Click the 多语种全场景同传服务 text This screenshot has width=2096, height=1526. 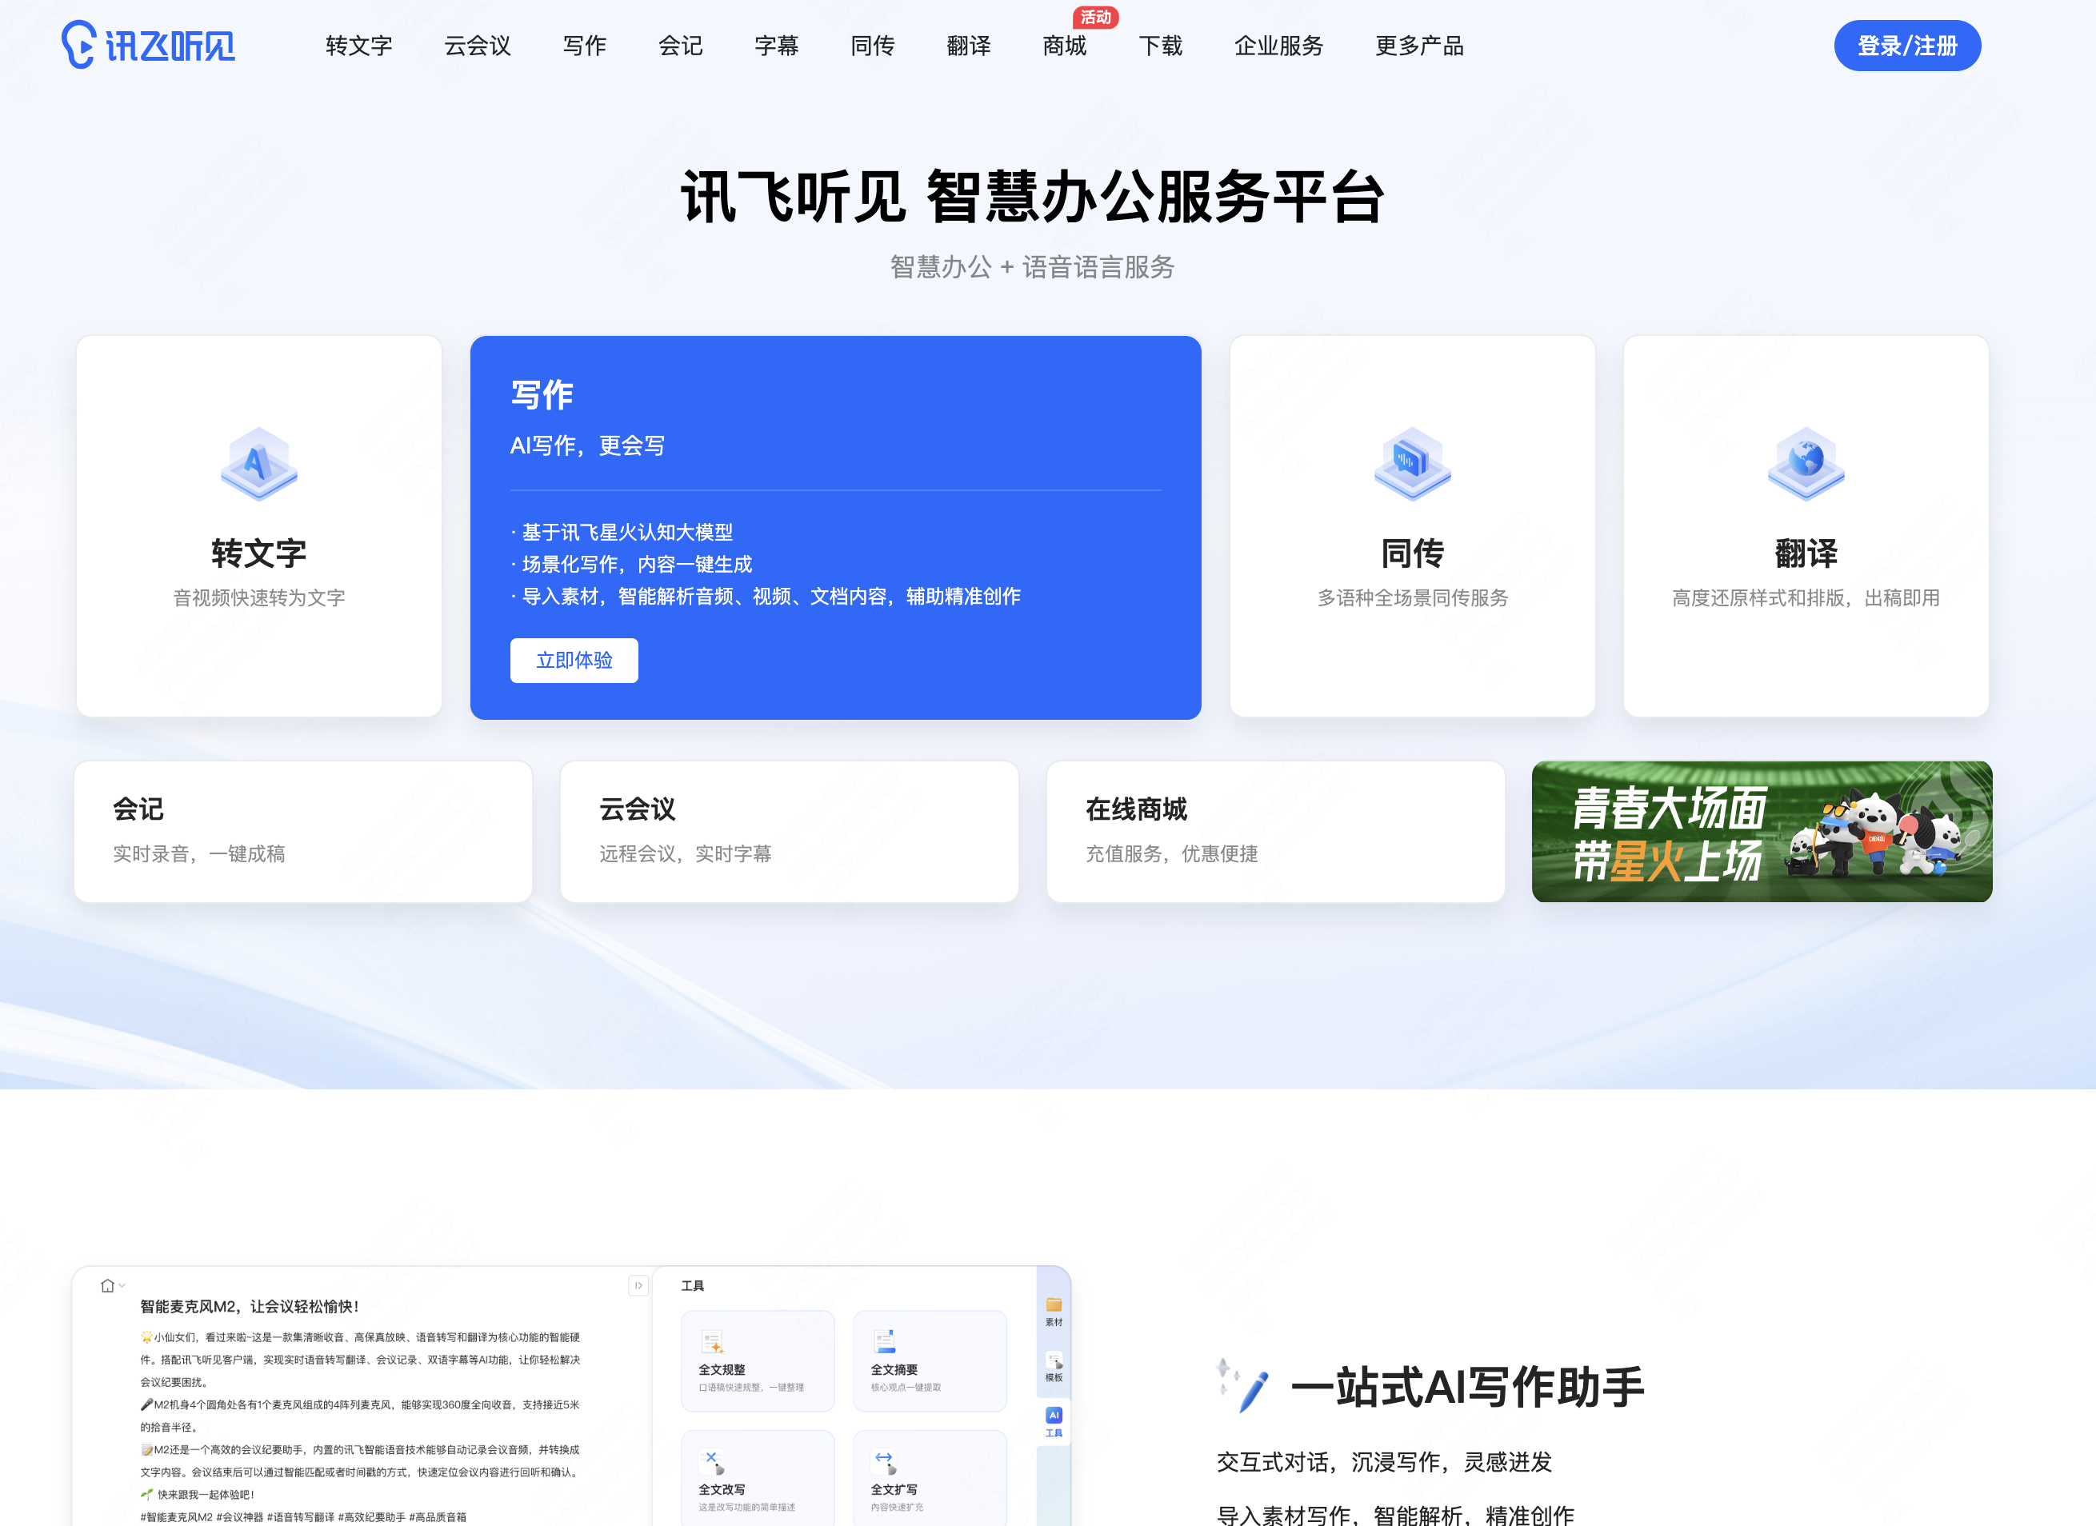click(1412, 597)
